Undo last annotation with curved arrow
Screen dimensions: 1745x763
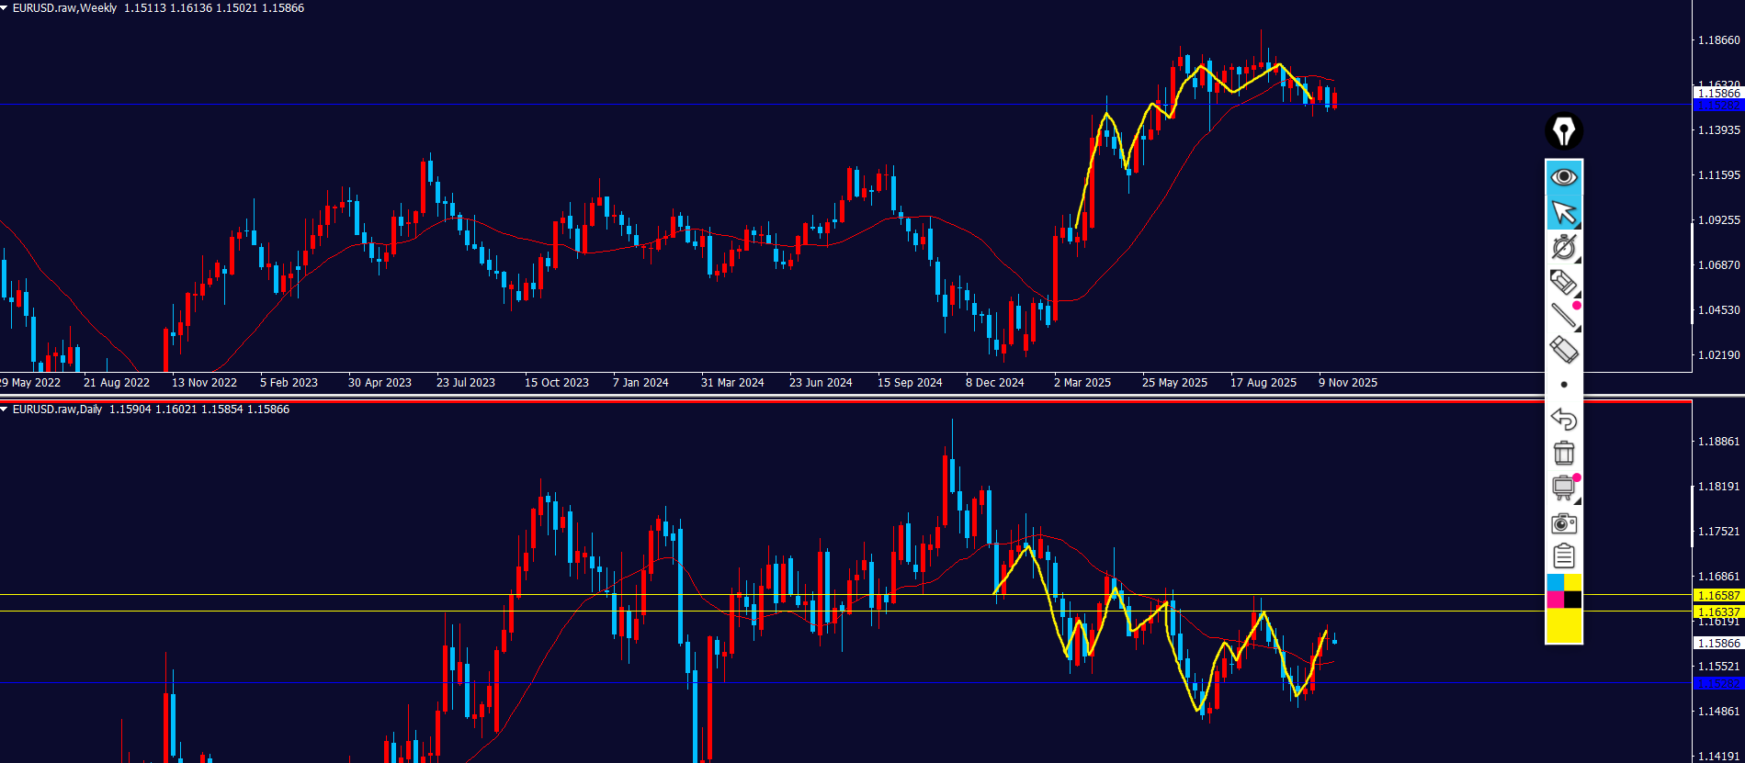(1563, 419)
